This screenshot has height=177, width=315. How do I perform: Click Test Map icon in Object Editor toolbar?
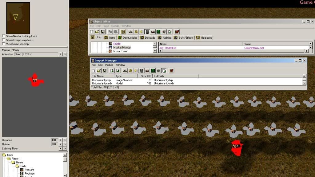(177, 32)
